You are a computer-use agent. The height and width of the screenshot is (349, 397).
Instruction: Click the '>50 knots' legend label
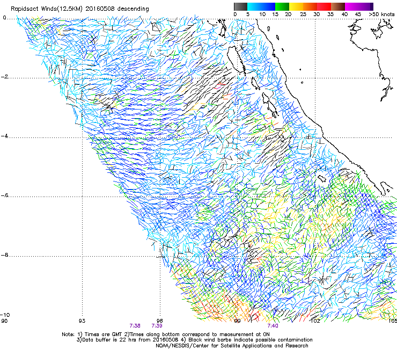point(381,14)
